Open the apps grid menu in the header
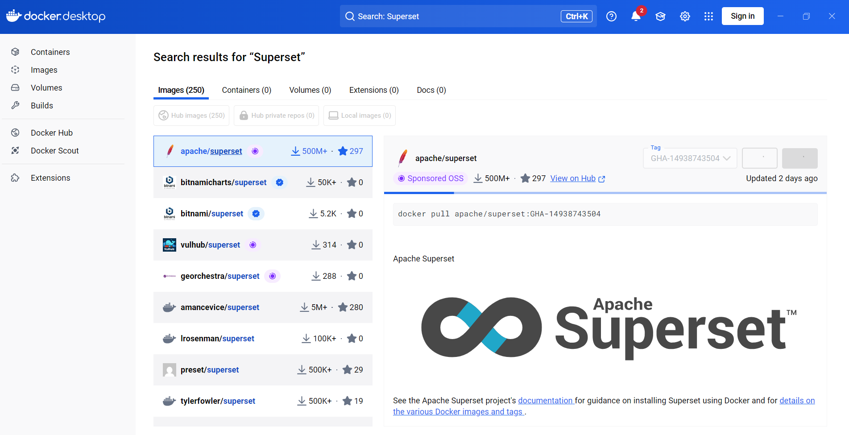 tap(708, 16)
